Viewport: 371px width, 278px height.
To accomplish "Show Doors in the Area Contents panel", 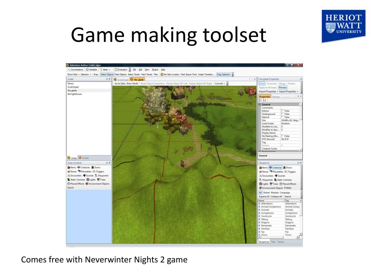I will pyautogui.click(x=96, y=167).
